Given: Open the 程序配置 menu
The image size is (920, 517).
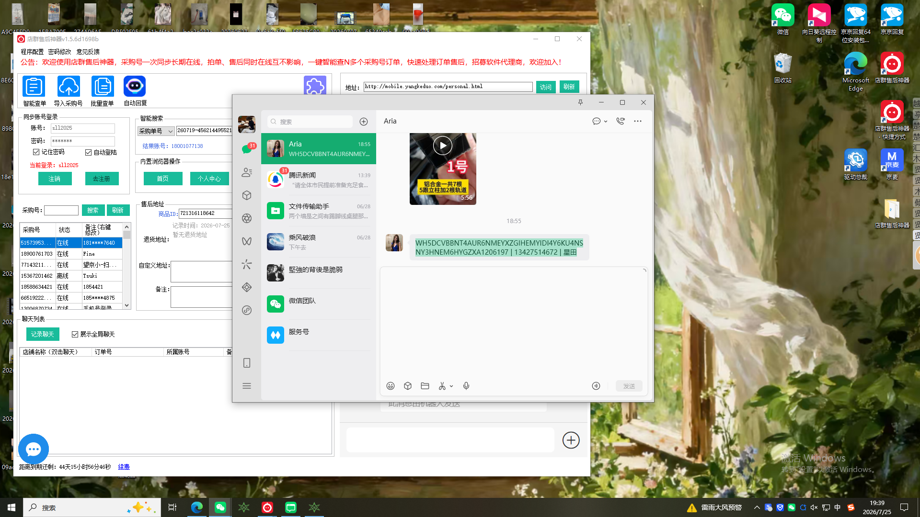Looking at the screenshot, I should 32,52.
